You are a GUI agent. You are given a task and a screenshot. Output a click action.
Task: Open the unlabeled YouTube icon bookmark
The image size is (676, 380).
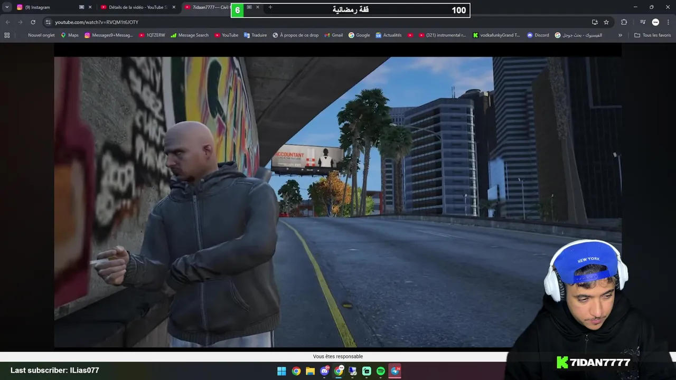410,35
